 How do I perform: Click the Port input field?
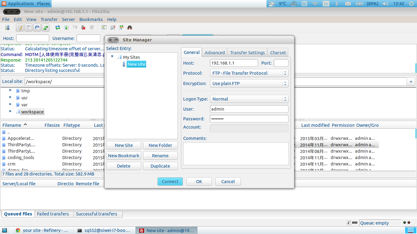click(281, 63)
